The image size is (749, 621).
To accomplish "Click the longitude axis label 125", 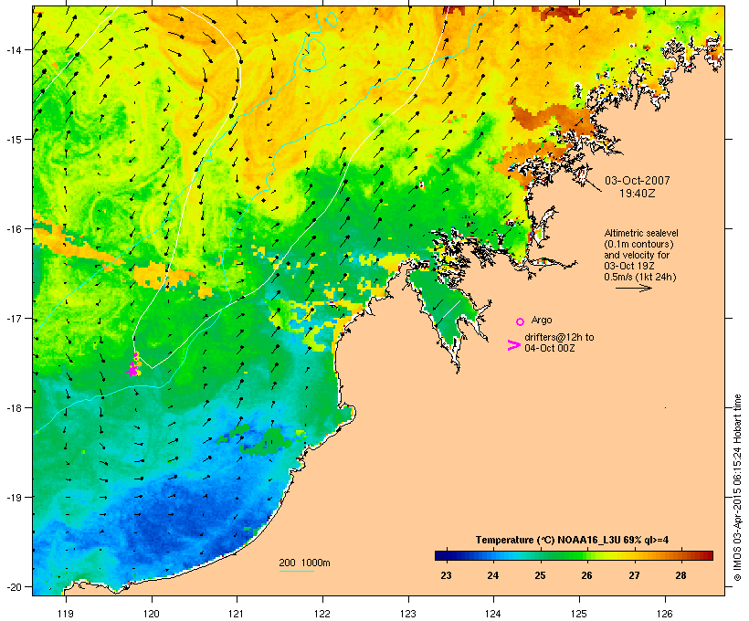I will [x=579, y=614].
